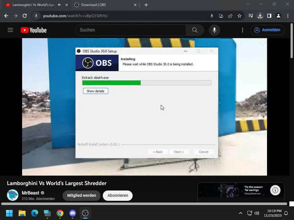294x220 pixels.
Task: Click the Abonnieren button
Action: click(118, 195)
